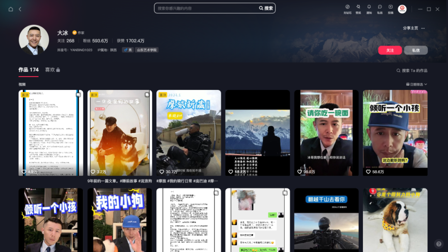448x252 pixels.
Task: Switch to the 喜欢 likes tab
Action: 52,70
